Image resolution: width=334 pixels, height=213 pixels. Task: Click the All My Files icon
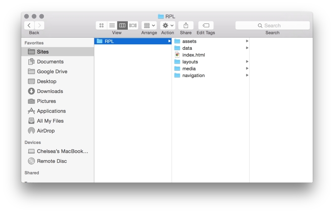[x=31, y=121]
